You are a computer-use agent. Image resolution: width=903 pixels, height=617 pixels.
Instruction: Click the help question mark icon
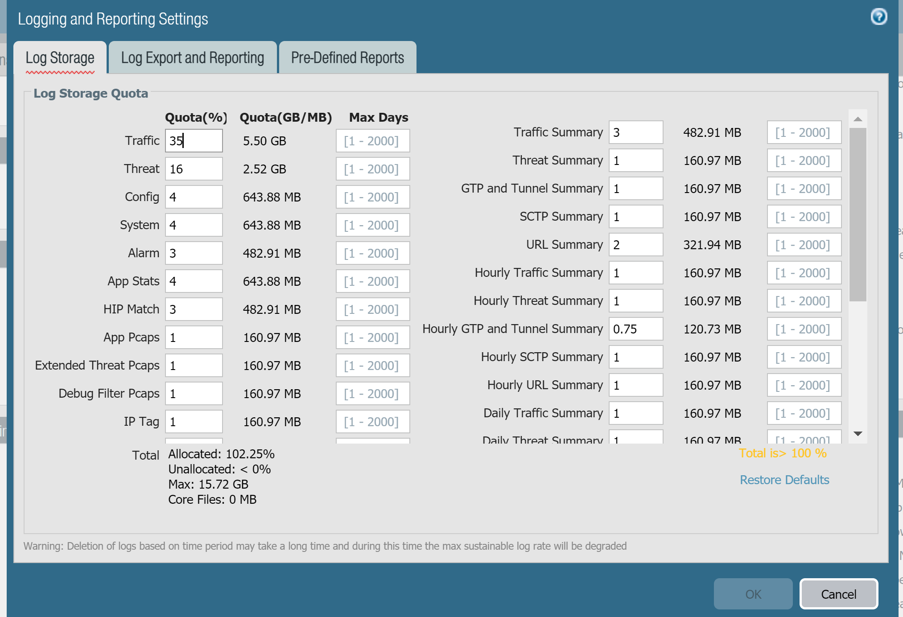[x=878, y=17]
